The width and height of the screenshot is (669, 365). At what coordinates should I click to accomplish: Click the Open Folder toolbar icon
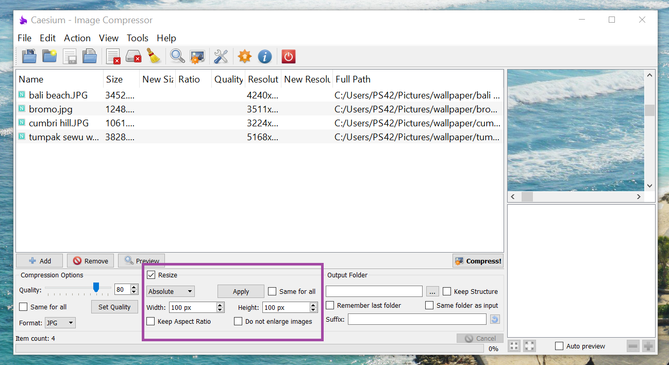pyautogui.click(x=49, y=56)
